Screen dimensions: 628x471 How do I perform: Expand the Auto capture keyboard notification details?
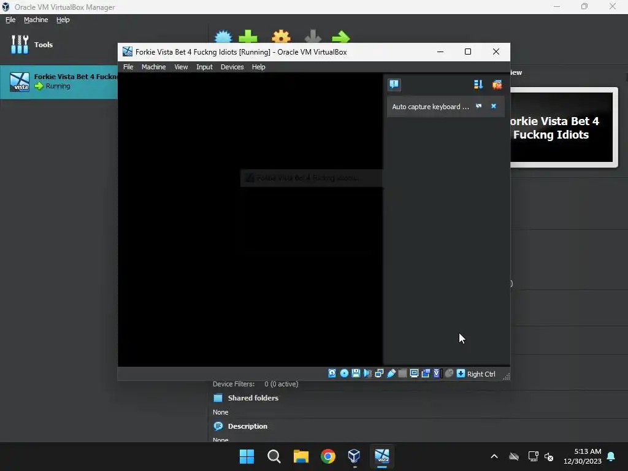pos(478,106)
